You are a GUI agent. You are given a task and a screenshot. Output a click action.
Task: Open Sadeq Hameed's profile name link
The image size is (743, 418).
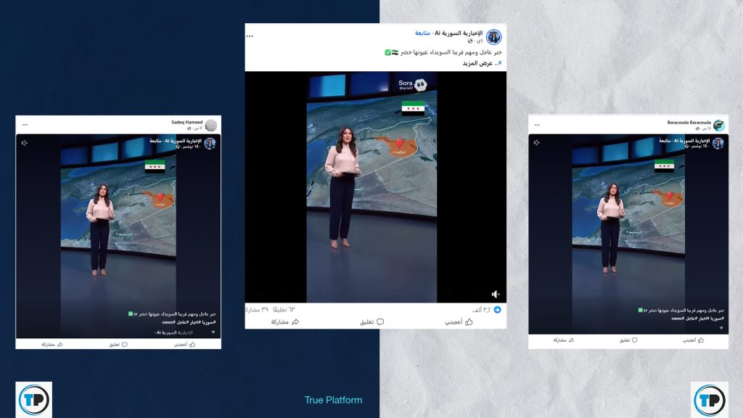186,122
